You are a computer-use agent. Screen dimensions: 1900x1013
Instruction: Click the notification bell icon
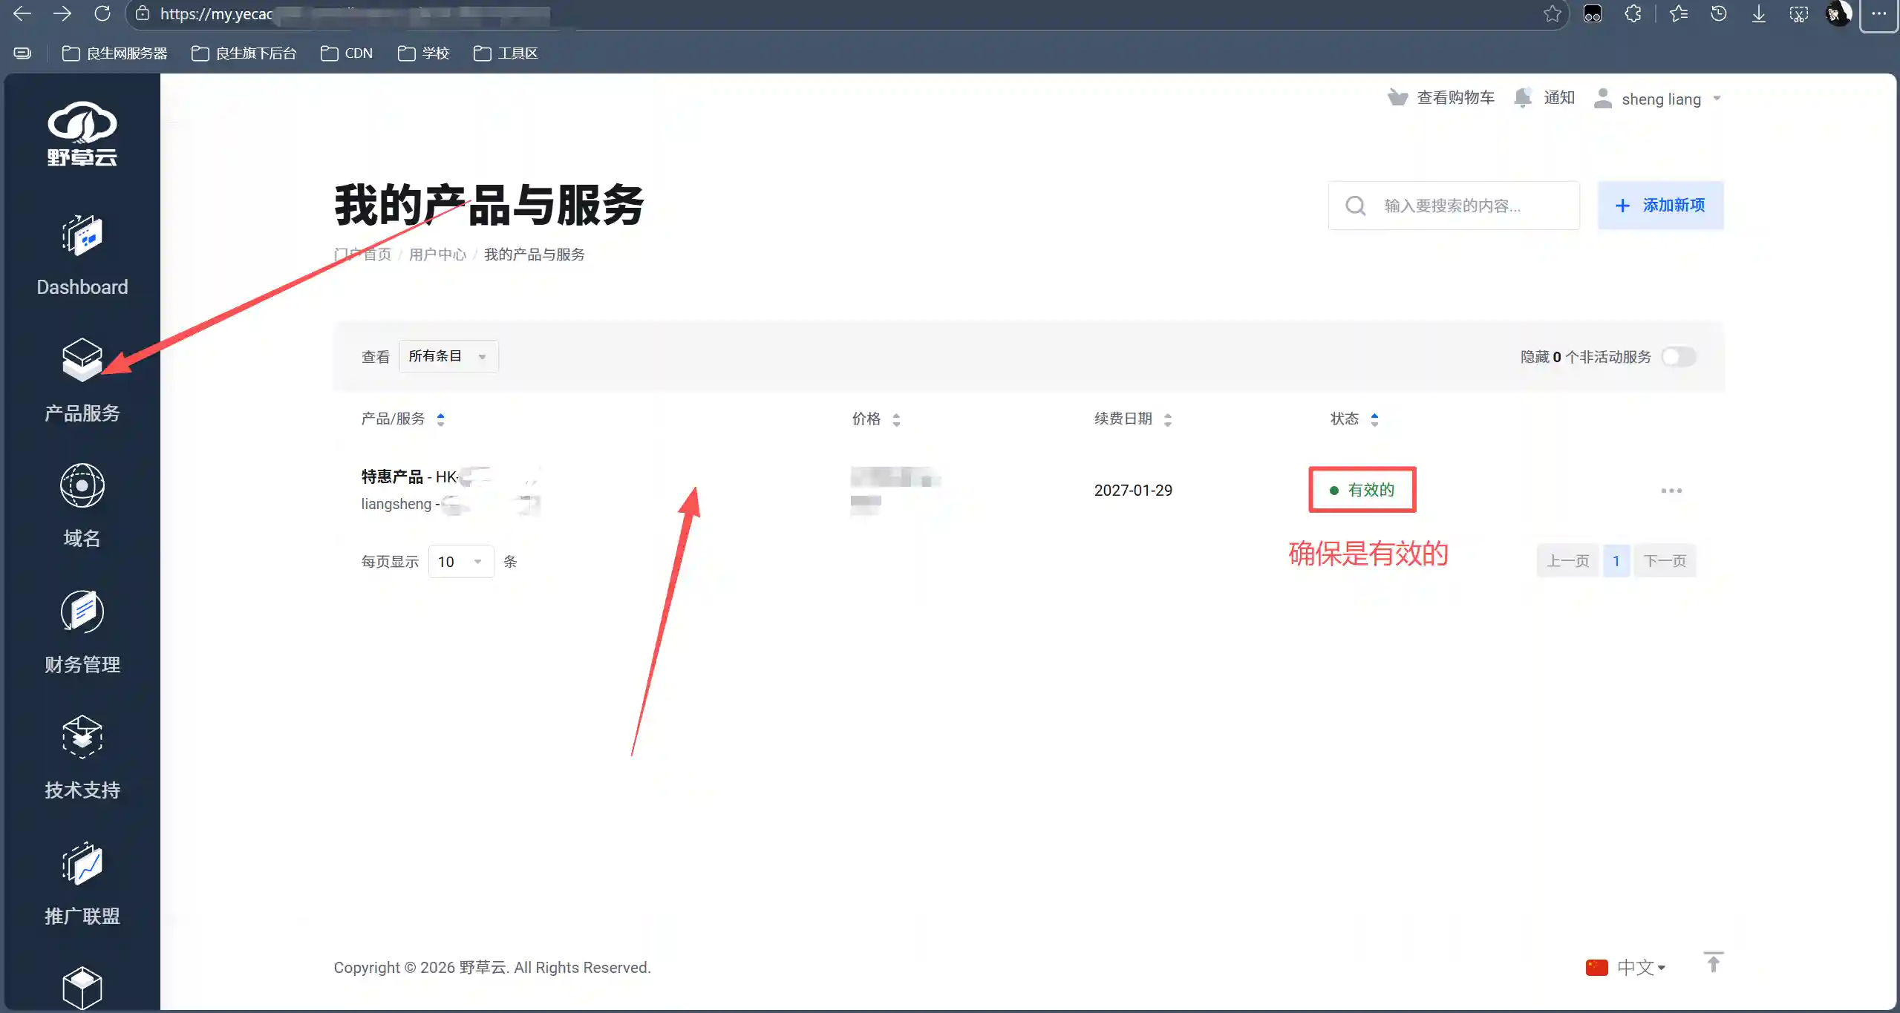pyautogui.click(x=1523, y=98)
